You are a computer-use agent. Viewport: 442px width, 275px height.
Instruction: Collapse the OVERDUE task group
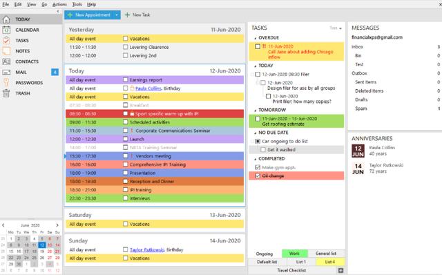[256, 38]
